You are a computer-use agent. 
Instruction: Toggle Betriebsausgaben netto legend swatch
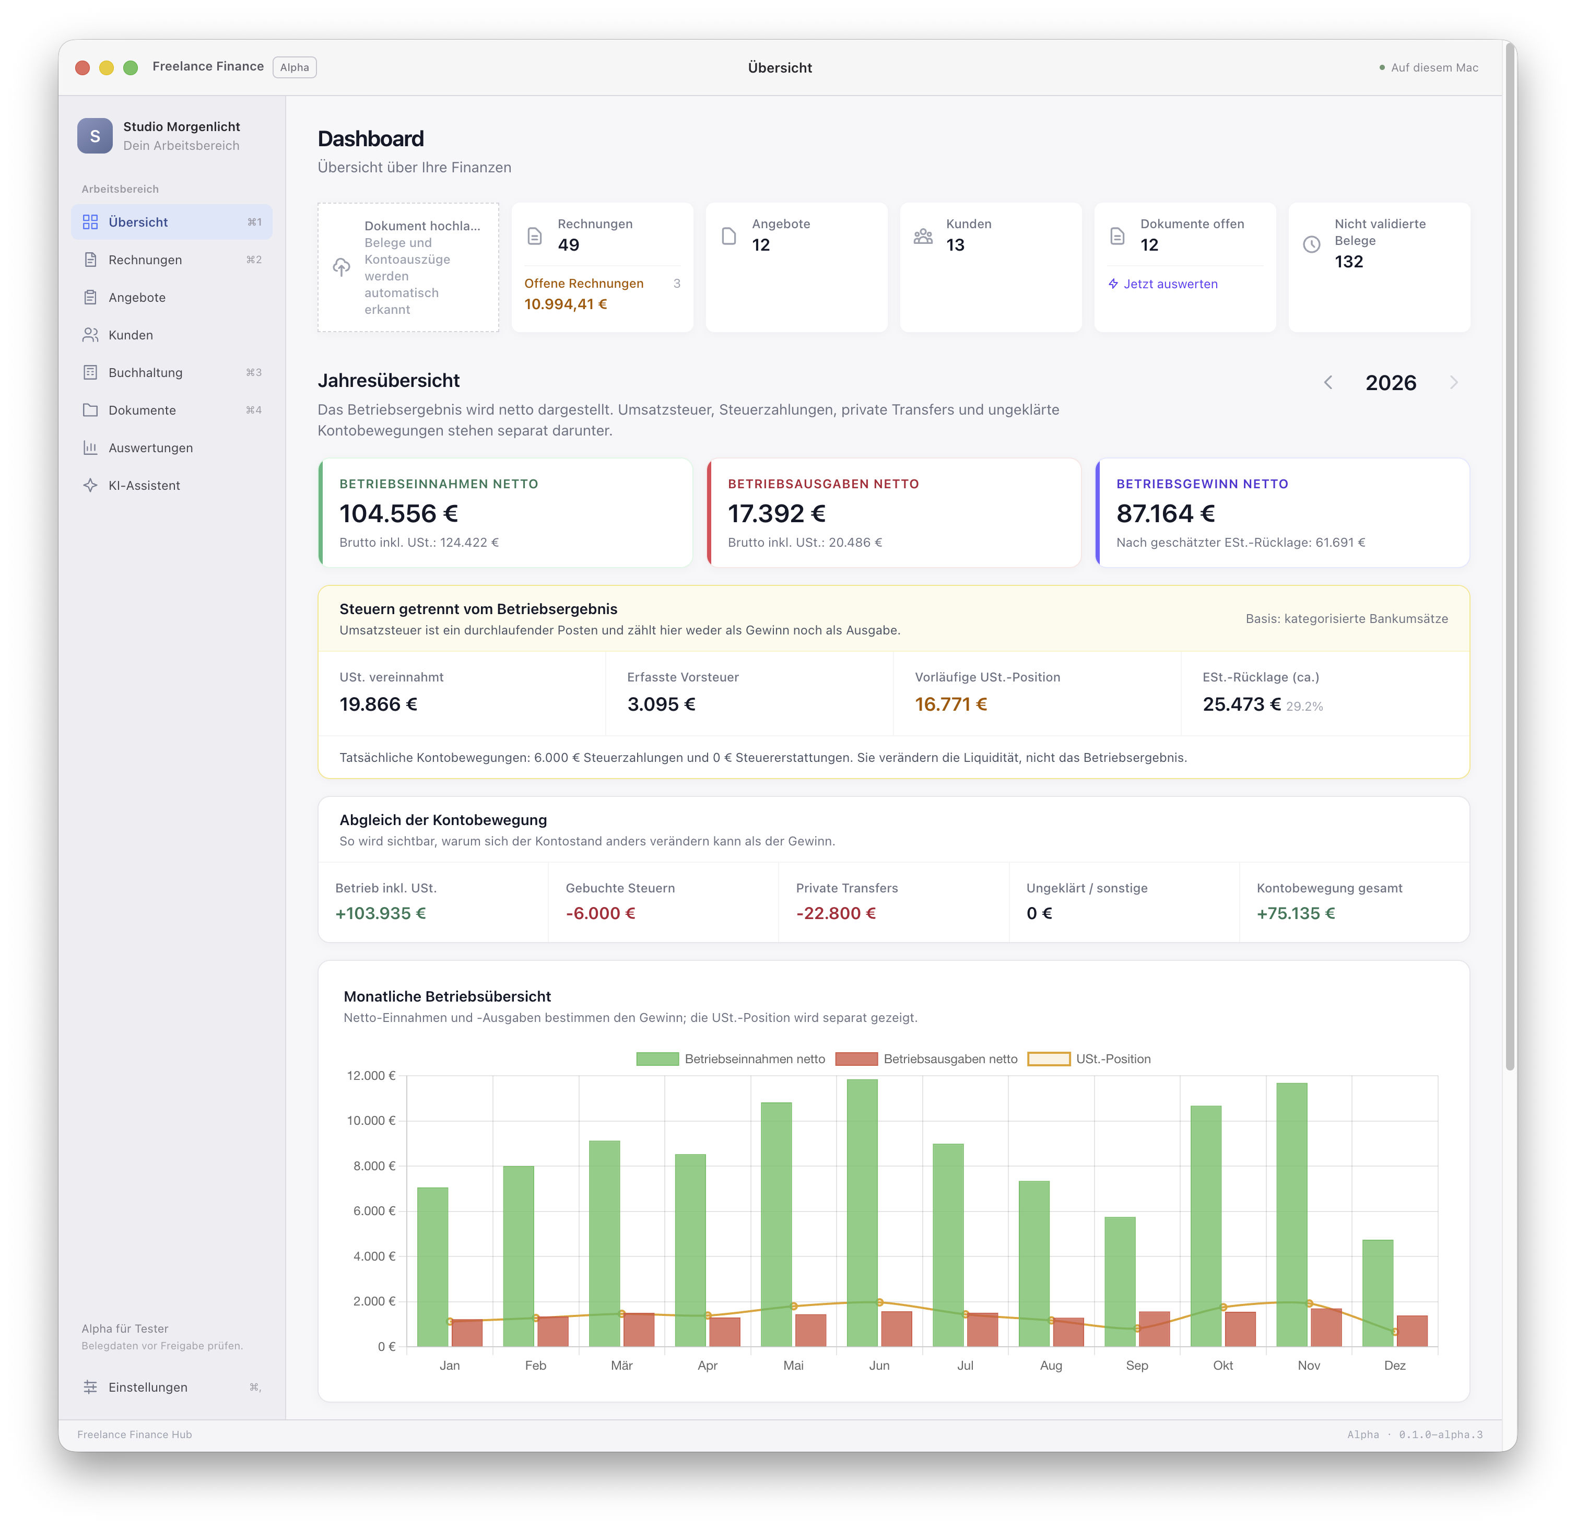click(x=856, y=1058)
